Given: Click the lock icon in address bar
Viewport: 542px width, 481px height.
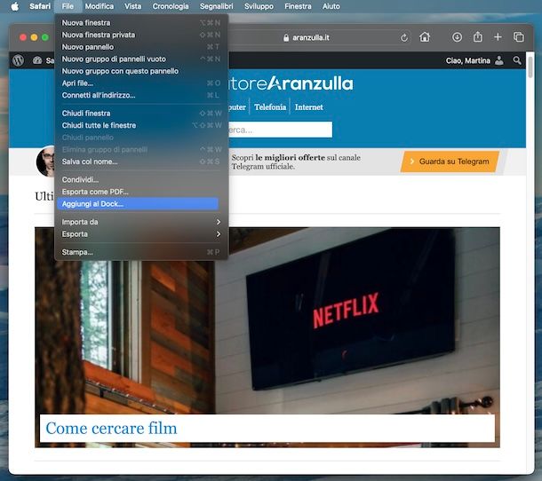Looking at the screenshot, I should [x=286, y=37].
